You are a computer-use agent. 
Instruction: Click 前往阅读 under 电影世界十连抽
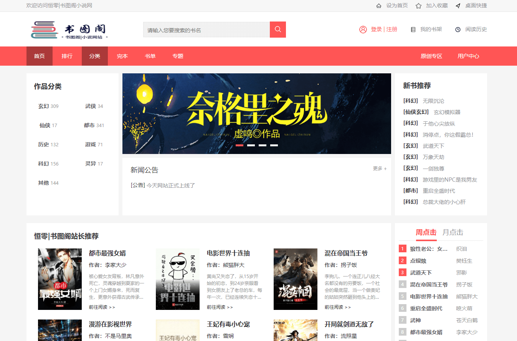[220, 307]
